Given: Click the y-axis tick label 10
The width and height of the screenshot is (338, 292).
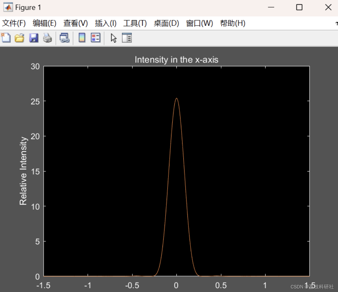Looking at the screenshot, I should coord(35,207).
